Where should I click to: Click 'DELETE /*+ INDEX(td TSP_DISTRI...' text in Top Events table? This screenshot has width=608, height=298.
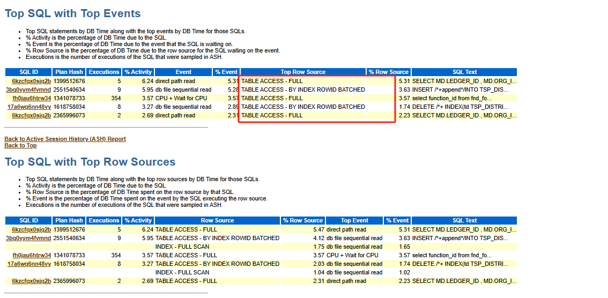click(x=460, y=107)
